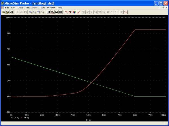
Task: Zoom out with the minus magnifier
Action: click(x=35, y=12)
